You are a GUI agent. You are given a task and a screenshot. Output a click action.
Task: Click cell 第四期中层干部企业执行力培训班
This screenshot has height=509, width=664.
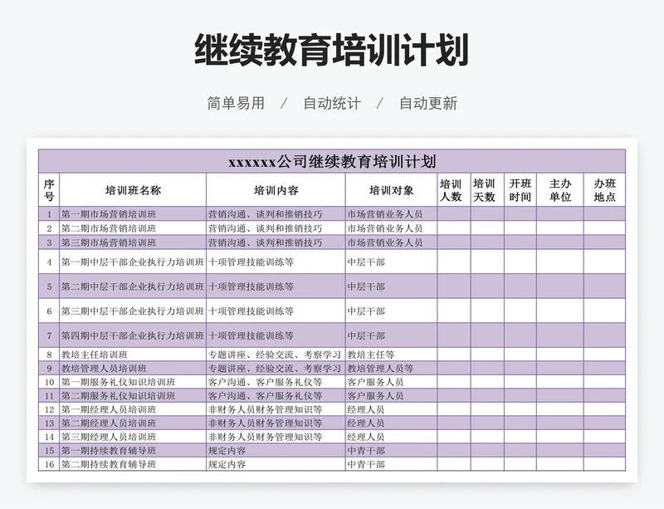pyautogui.click(x=133, y=335)
